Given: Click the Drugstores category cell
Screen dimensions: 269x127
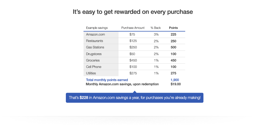Looking at the screenshot, I should [94, 54].
